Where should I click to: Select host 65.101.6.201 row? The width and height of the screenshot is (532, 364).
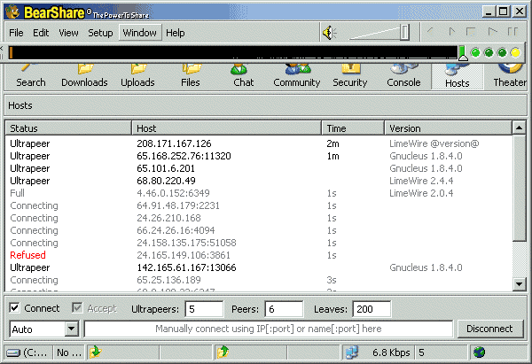click(x=259, y=168)
